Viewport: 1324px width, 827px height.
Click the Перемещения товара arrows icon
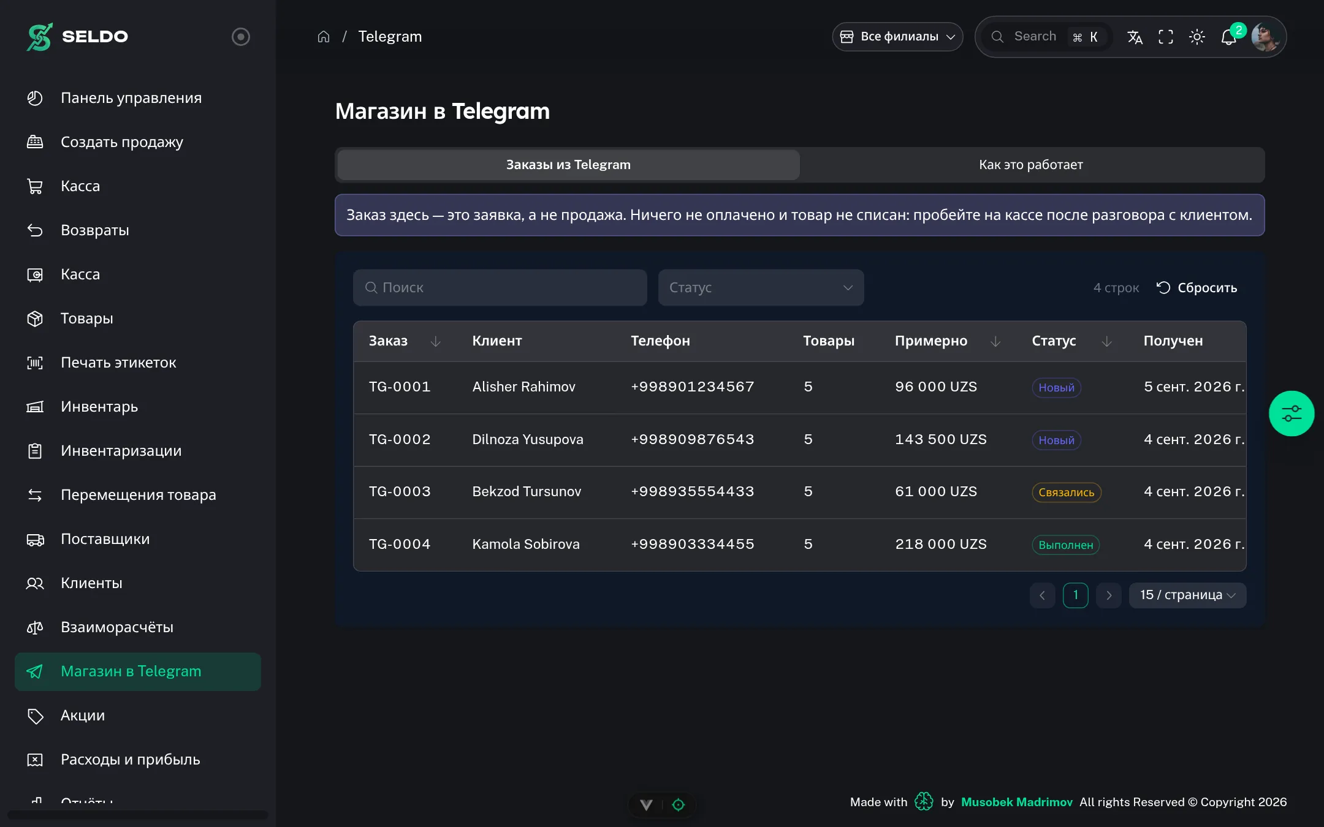point(35,495)
